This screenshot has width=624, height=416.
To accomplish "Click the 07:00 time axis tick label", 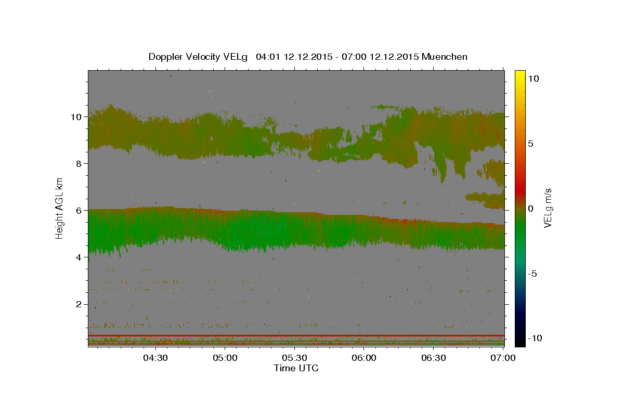I will [503, 358].
